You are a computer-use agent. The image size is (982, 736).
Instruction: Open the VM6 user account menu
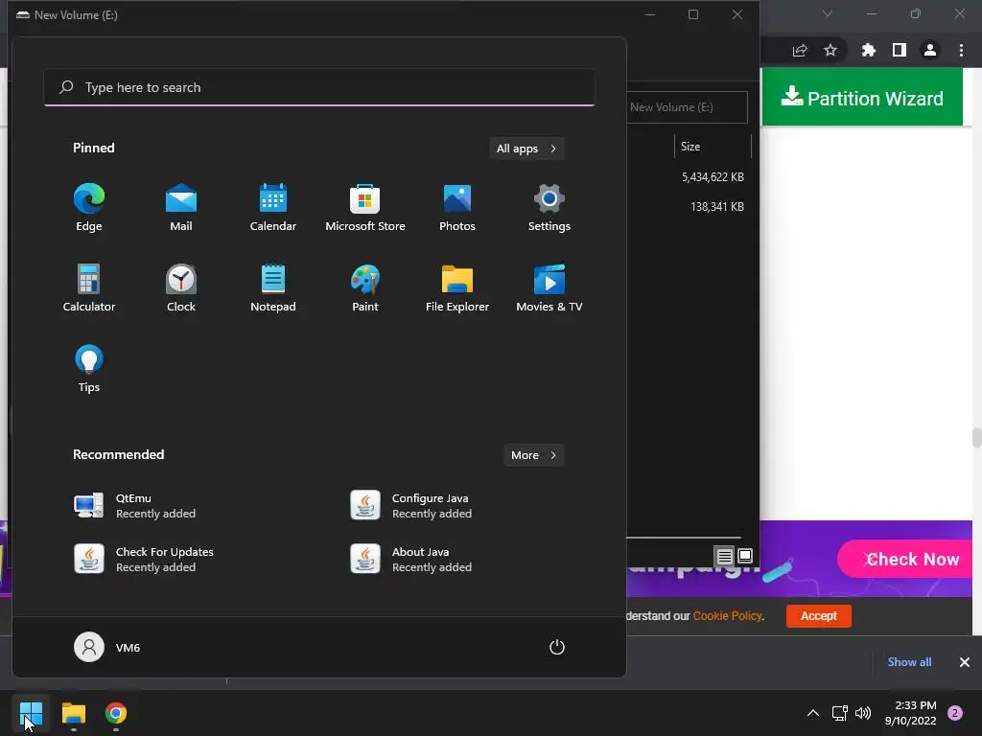pos(107,647)
